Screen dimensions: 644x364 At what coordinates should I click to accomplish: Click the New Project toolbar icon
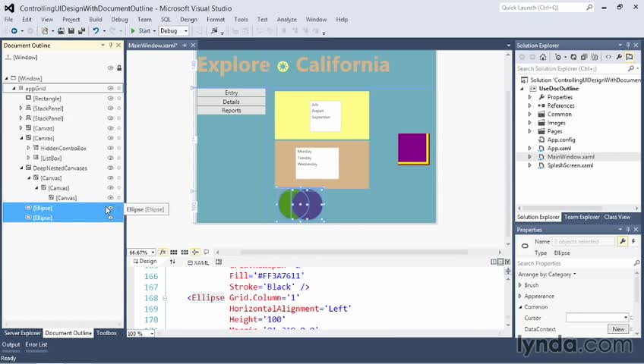click(x=45, y=31)
